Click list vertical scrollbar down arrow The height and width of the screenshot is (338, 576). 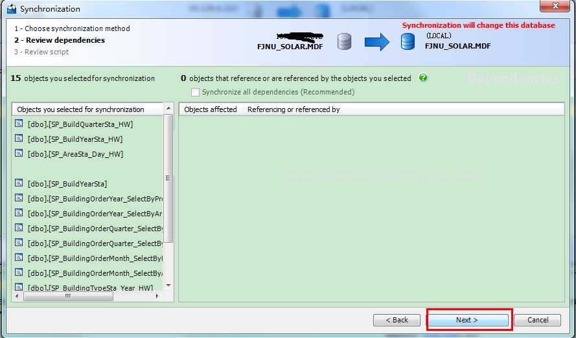click(168, 286)
